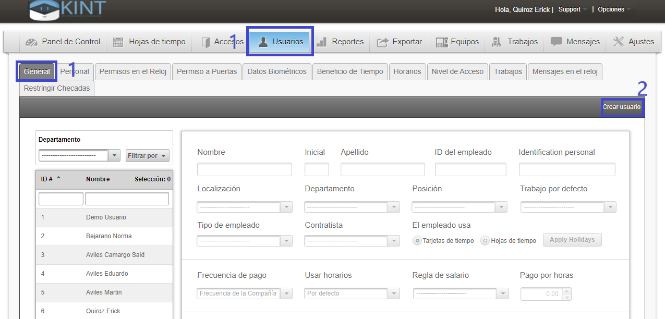Open the Filtrar por dropdown

pos(148,156)
